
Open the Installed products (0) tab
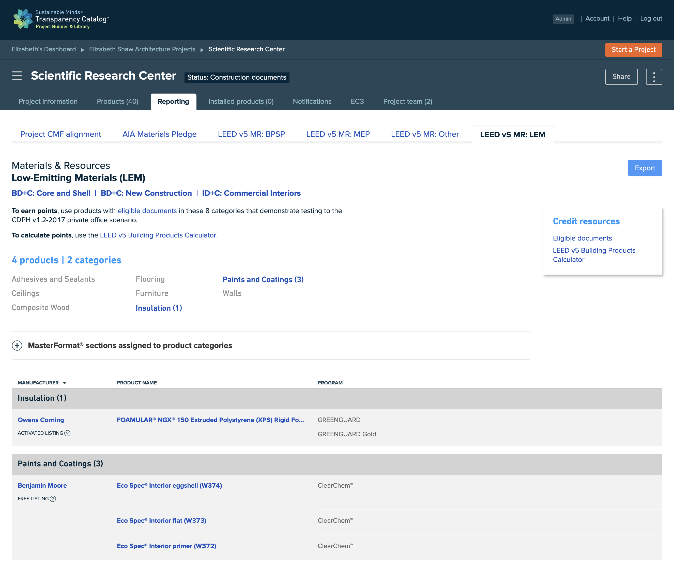241,102
